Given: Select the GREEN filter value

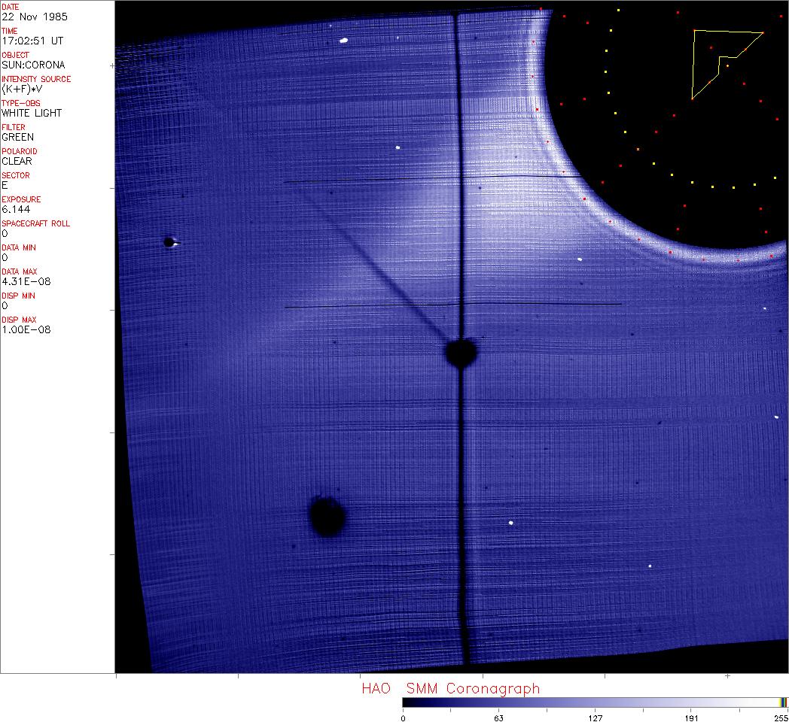Looking at the screenshot, I should click(17, 137).
